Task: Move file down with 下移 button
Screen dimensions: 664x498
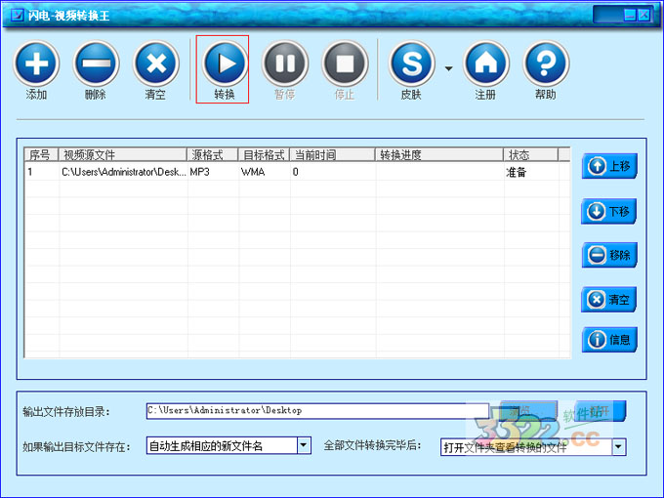Action: pyautogui.click(x=609, y=211)
